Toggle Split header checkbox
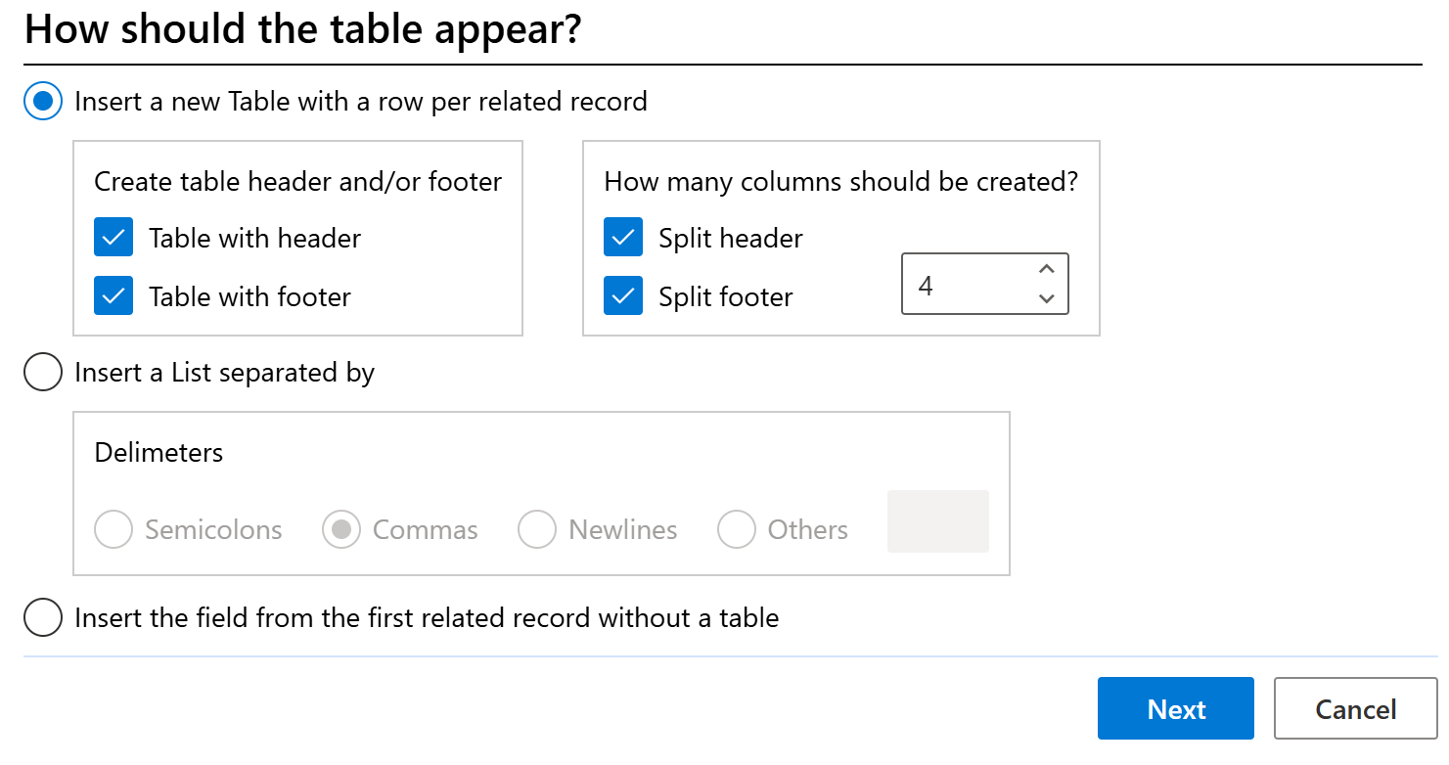 pyautogui.click(x=623, y=238)
